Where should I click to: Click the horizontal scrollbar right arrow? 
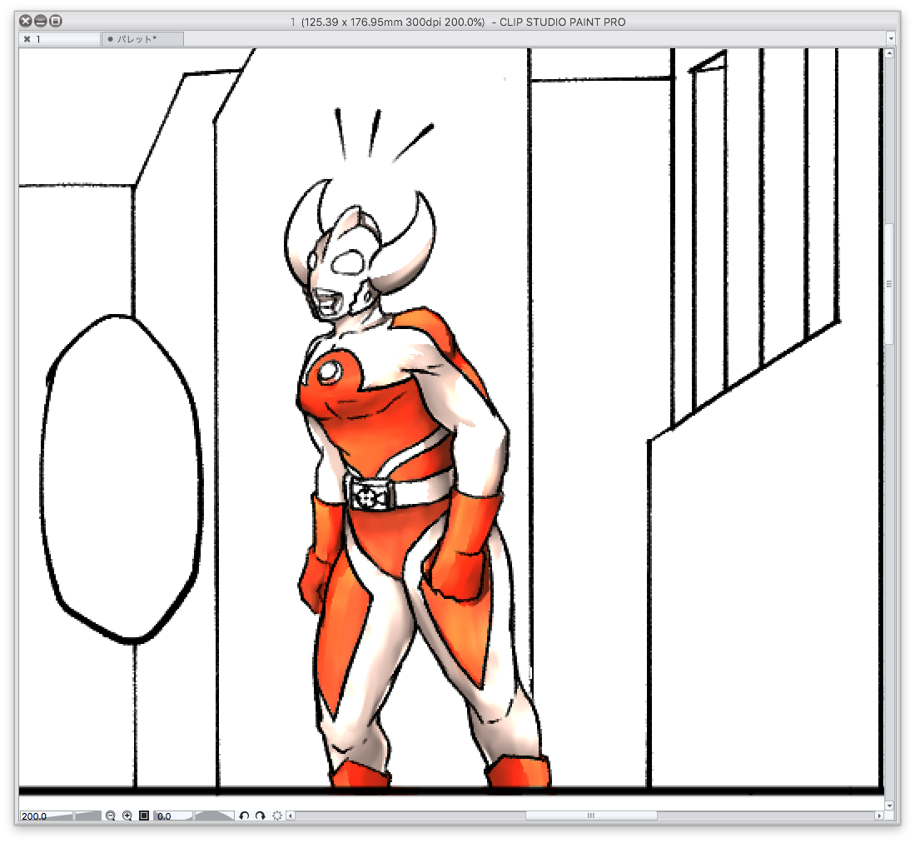(x=879, y=816)
